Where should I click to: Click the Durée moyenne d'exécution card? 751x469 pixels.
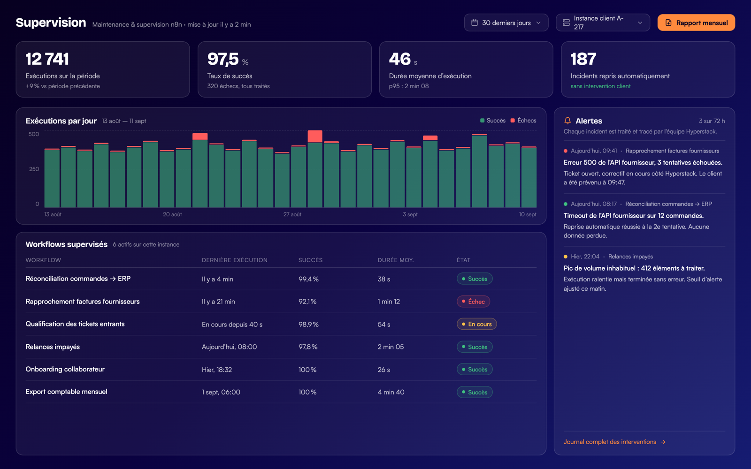pos(466,69)
